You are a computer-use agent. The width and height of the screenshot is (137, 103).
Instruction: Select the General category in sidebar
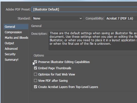(x=16, y=26)
